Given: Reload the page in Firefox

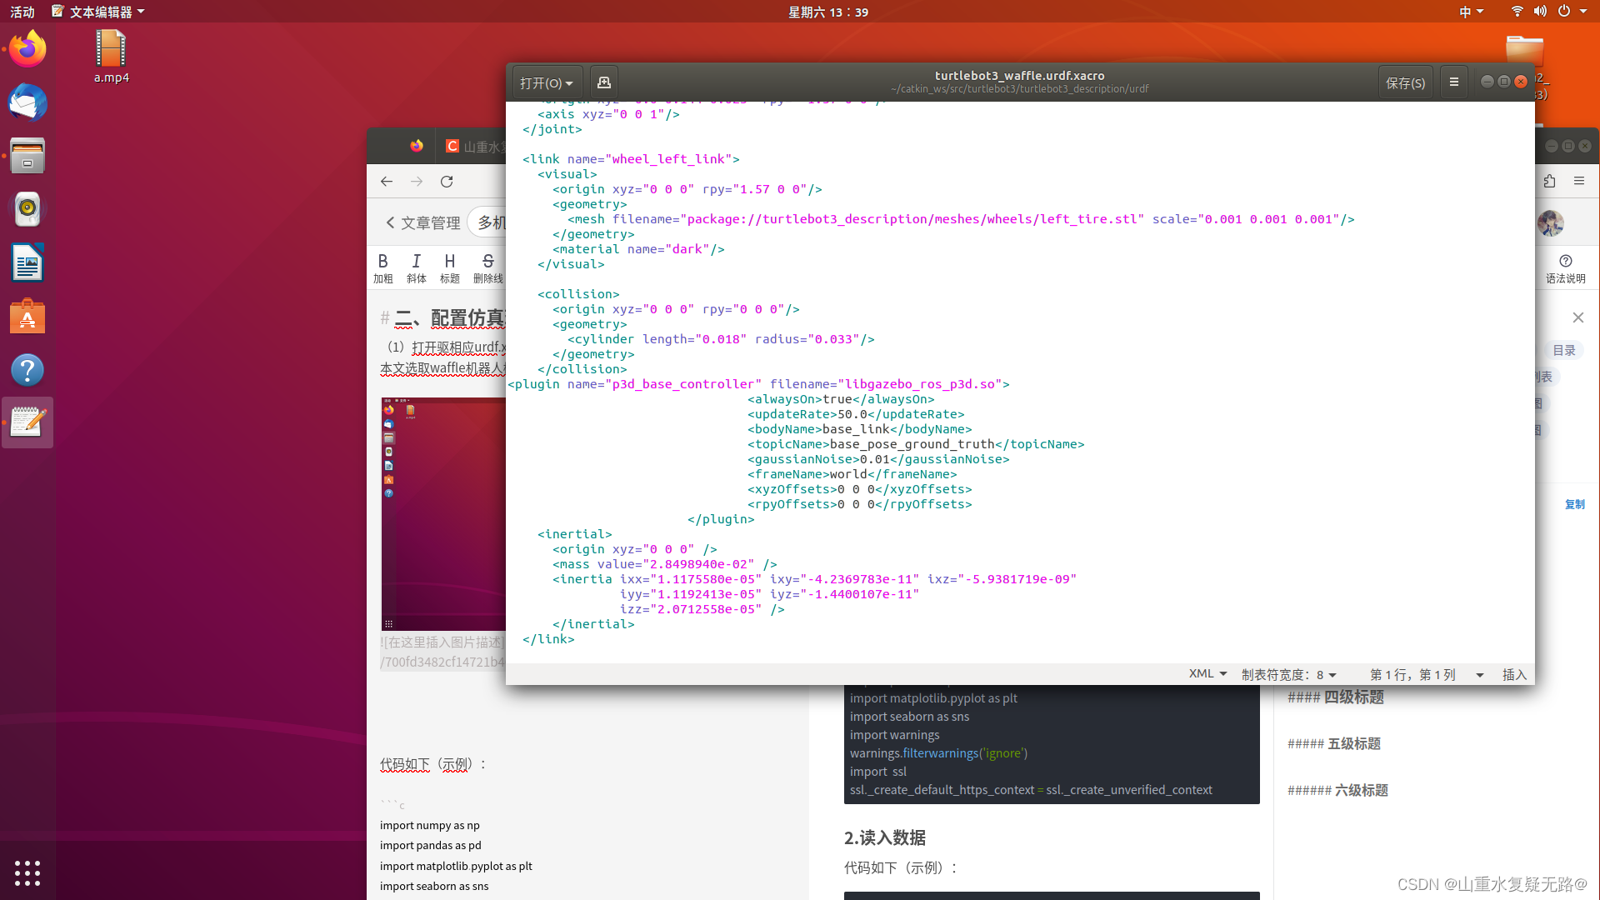Looking at the screenshot, I should (x=447, y=181).
